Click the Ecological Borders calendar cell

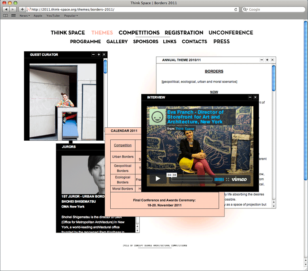click(123, 180)
